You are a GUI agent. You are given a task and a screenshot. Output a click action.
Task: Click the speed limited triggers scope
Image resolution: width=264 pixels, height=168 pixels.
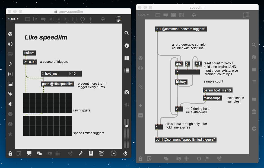click(47, 126)
